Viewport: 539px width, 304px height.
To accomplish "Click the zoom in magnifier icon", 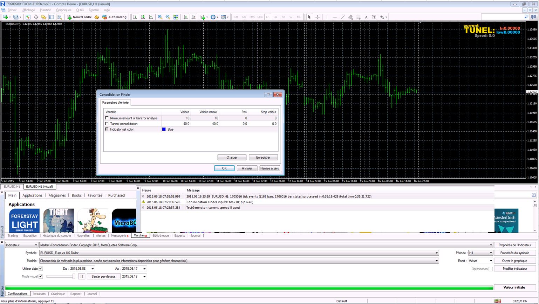I will coord(160,17).
